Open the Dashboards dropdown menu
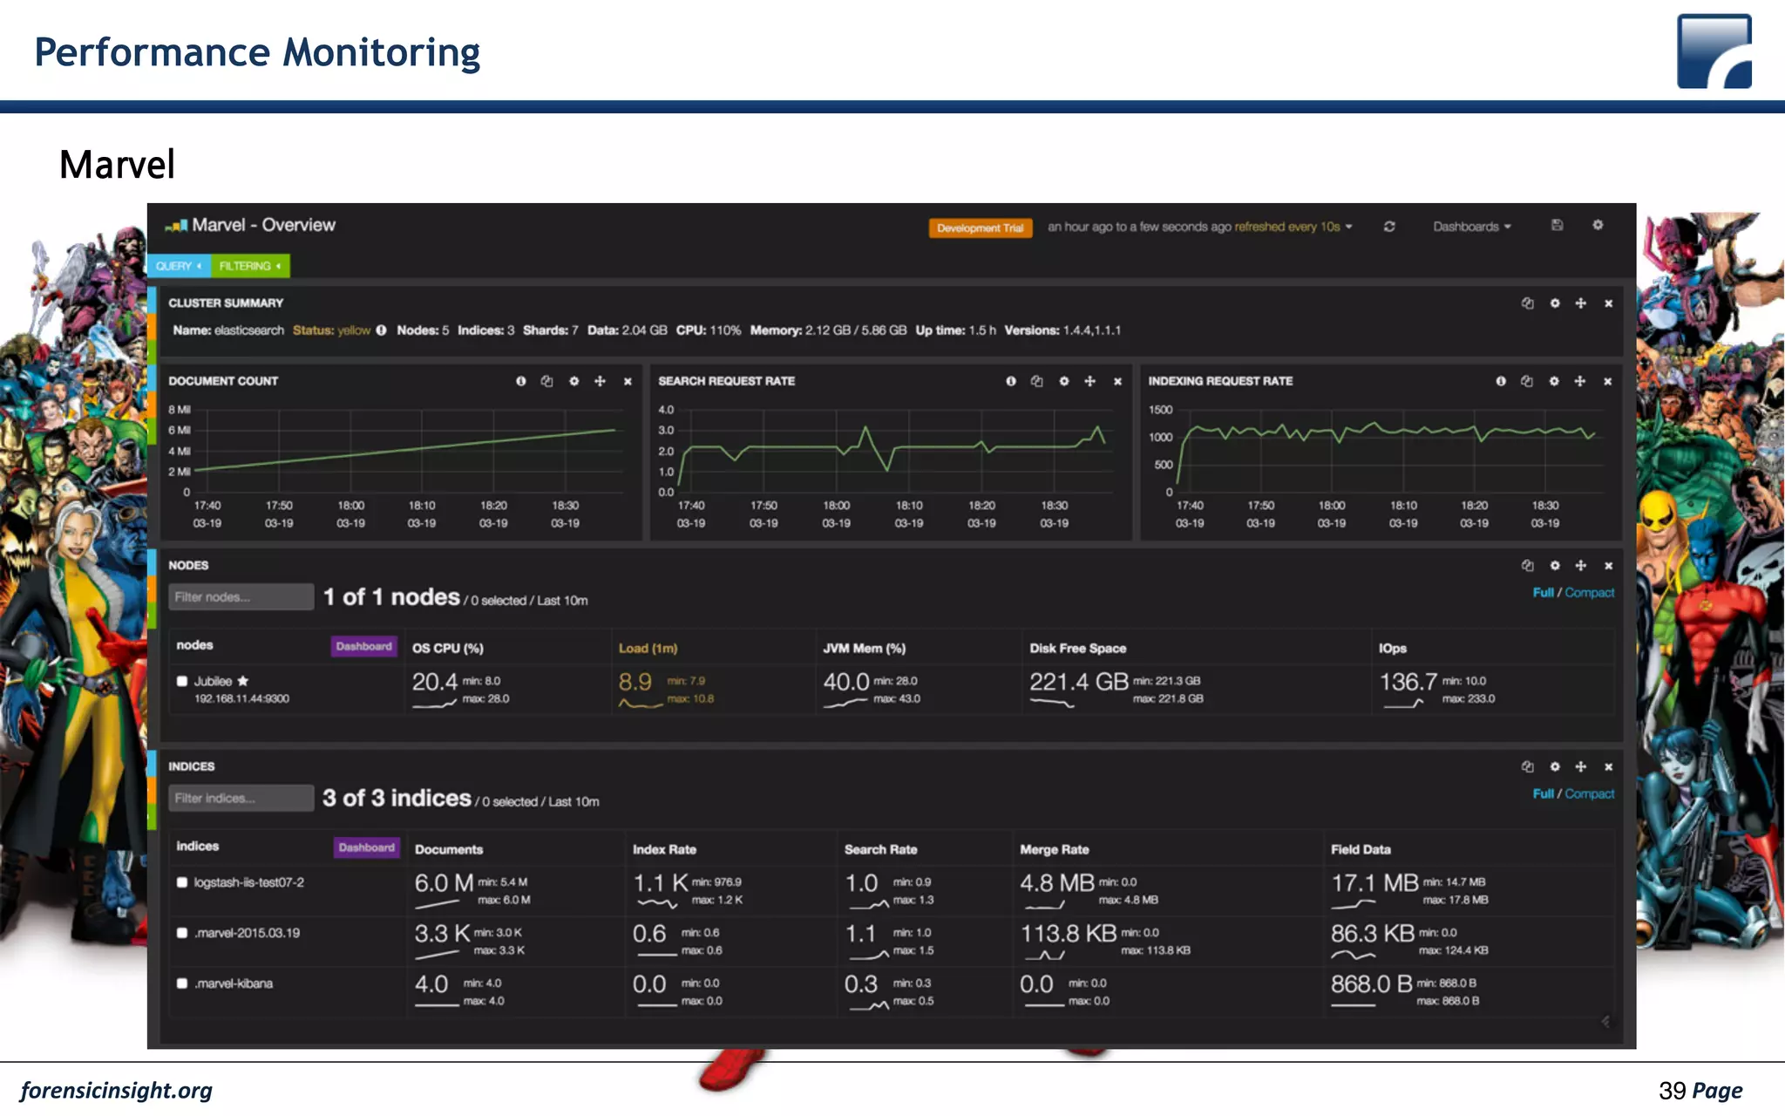 click(1471, 227)
